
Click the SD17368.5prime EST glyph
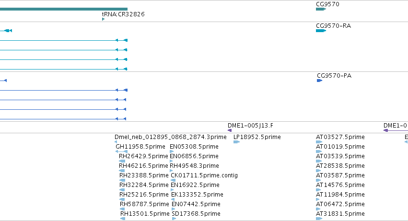[x=174, y=219]
